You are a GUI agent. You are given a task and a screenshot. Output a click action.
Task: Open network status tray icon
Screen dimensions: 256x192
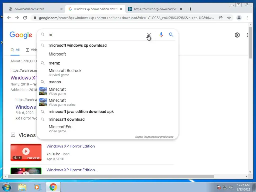(x=225, y=187)
